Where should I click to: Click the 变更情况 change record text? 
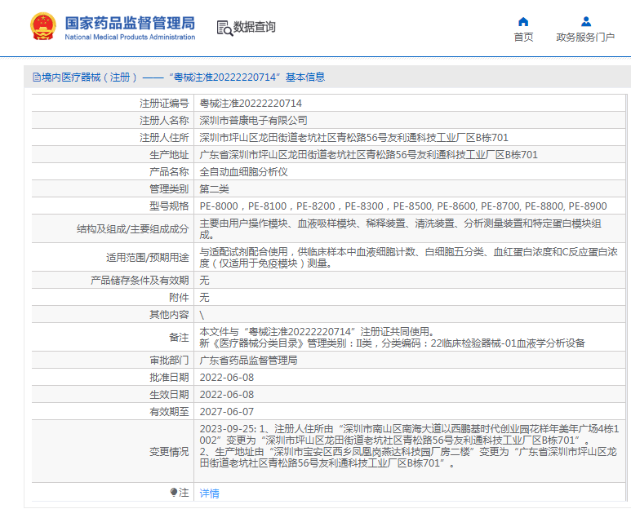pos(409,446)
